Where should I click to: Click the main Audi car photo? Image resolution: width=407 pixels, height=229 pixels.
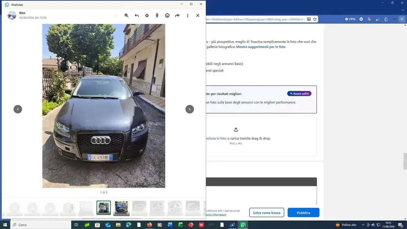[x=104, y=106]
